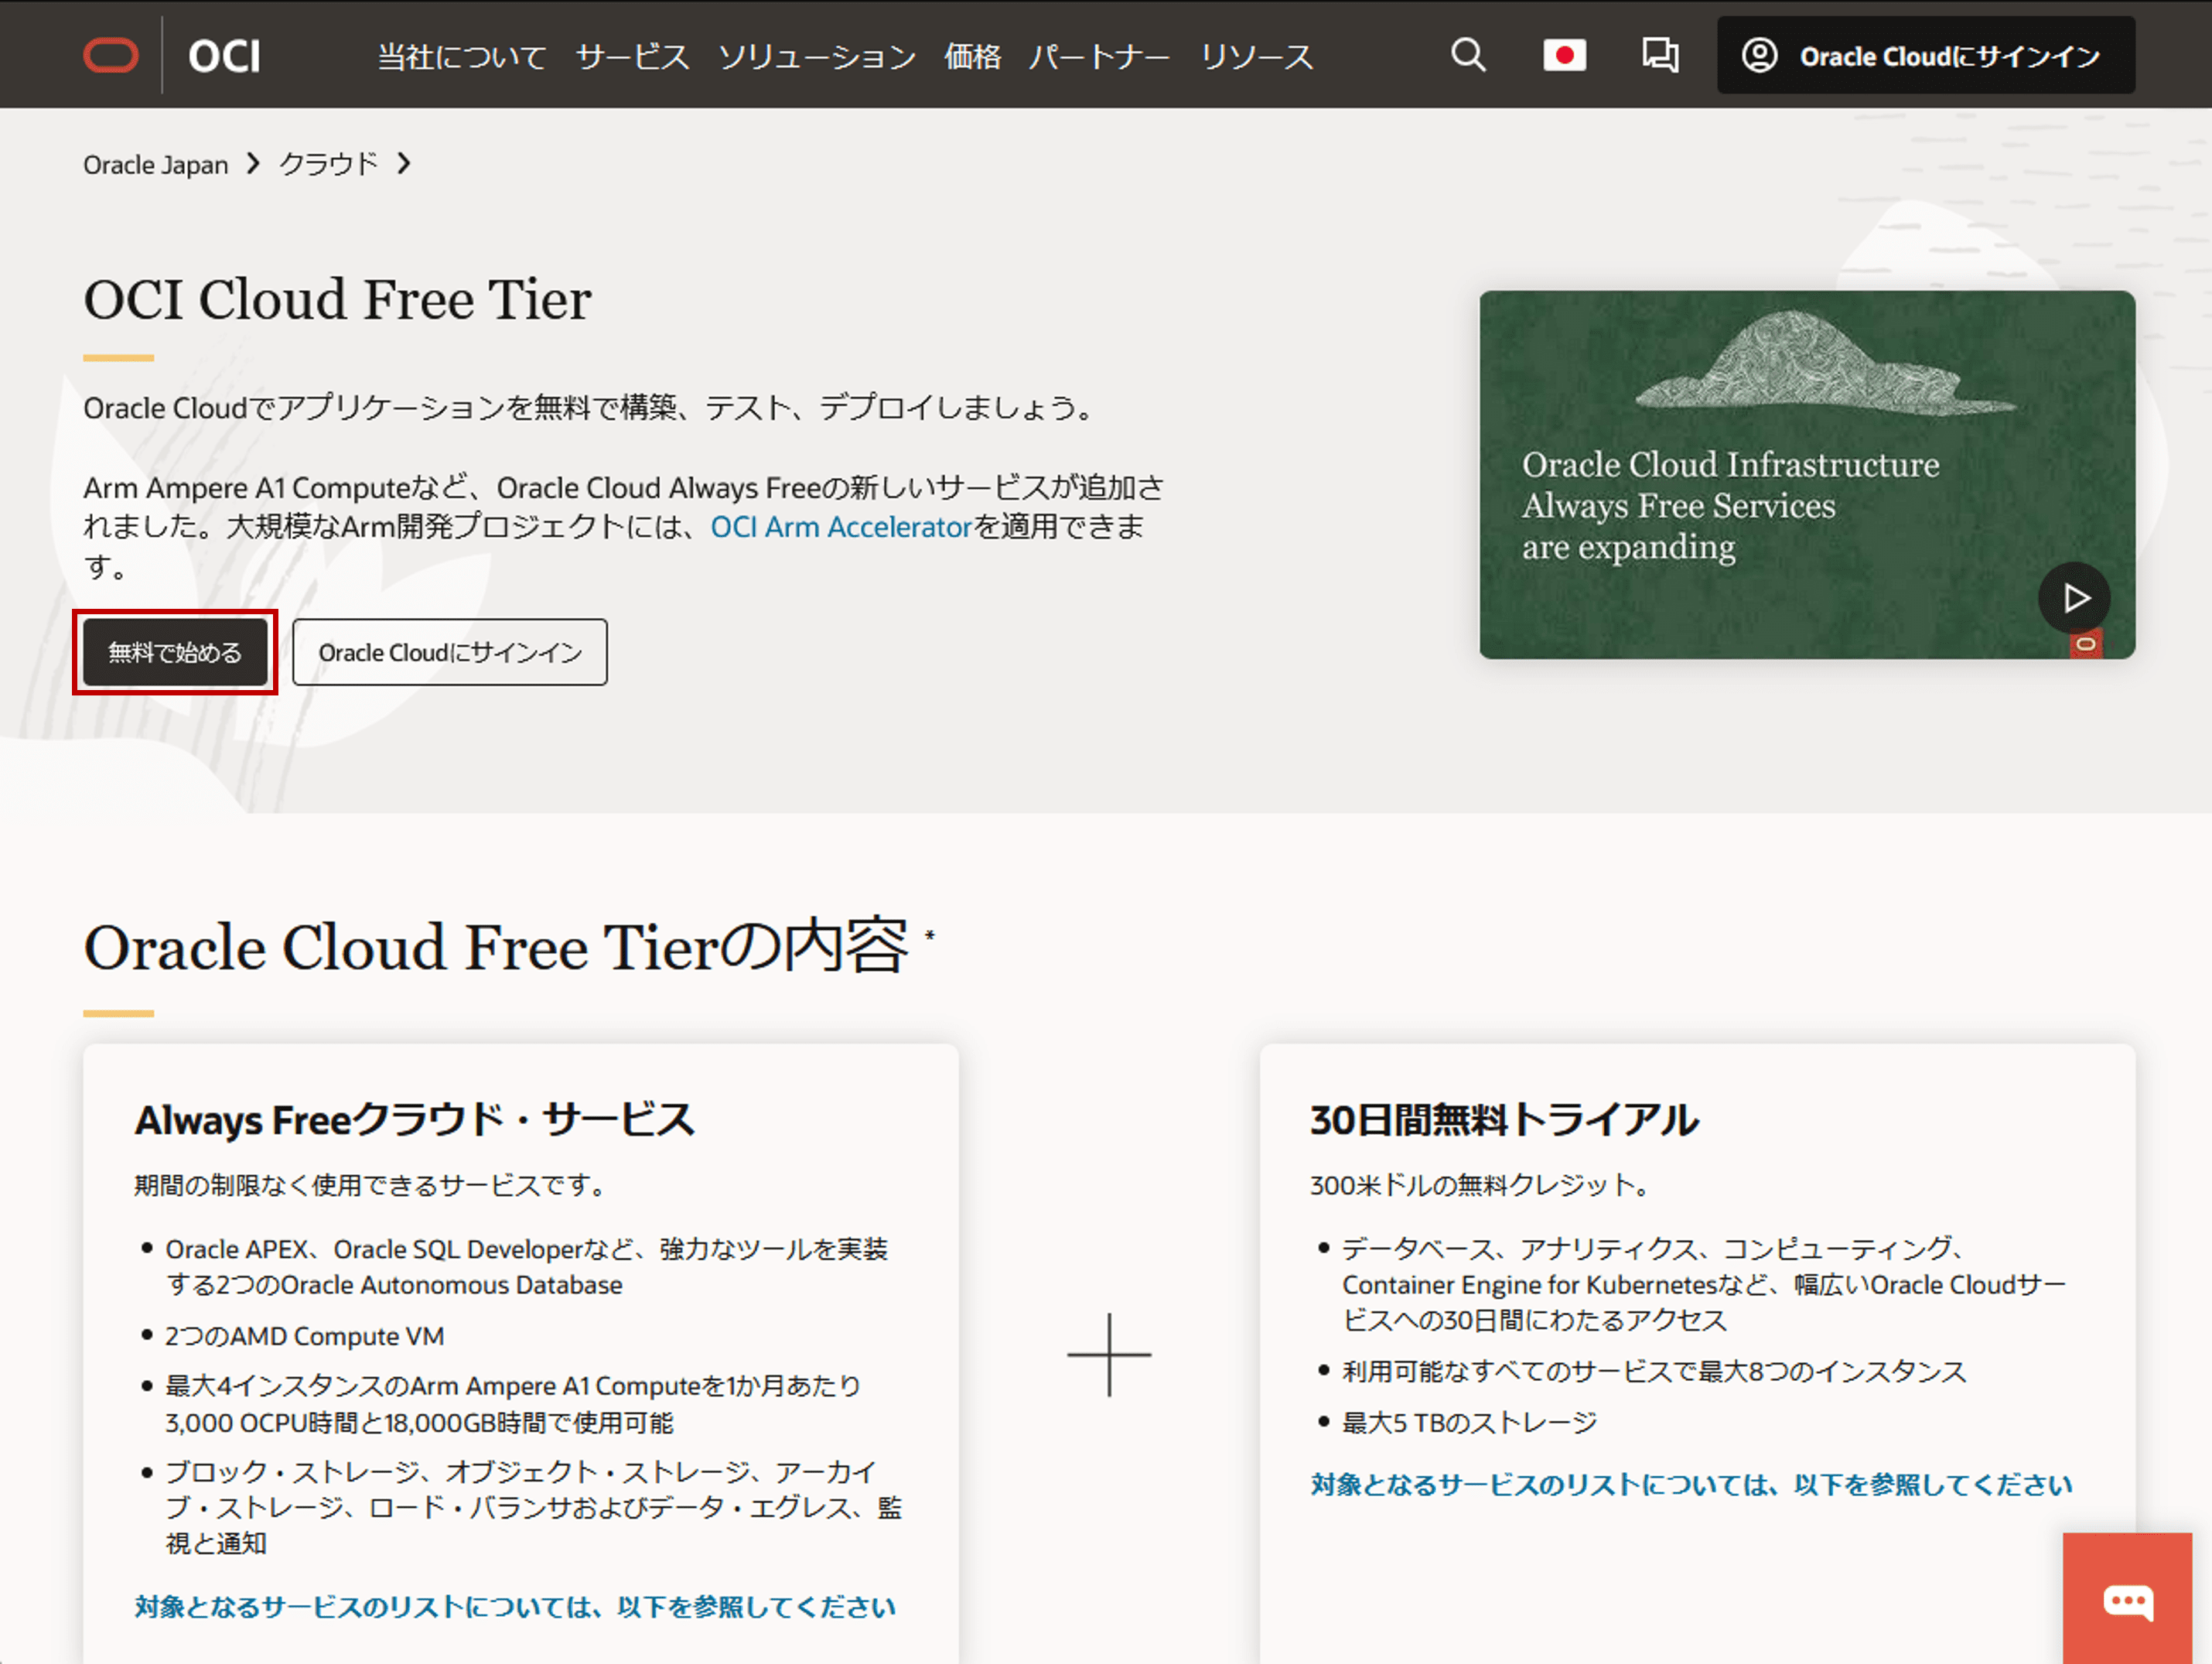This screenshot has width=2212, height=1664.
Task: Click the 期間の制限なく使用できるサービスです text
Action: click(x=371, y=1185)
